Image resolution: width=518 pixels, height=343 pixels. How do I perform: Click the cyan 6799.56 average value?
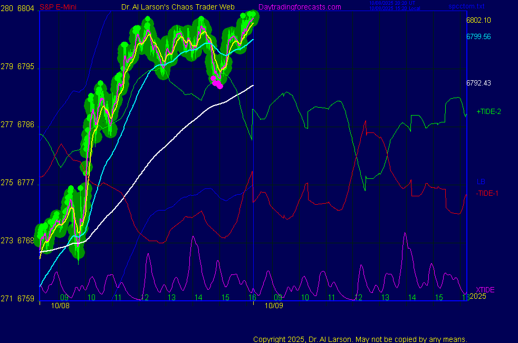(x=478, y=37)
